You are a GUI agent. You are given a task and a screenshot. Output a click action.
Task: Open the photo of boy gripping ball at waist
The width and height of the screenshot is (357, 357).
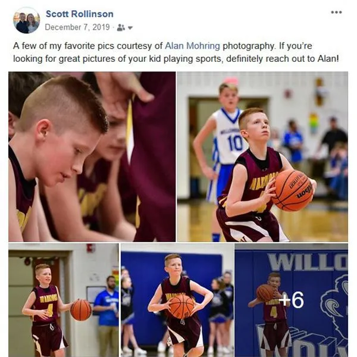177,300
